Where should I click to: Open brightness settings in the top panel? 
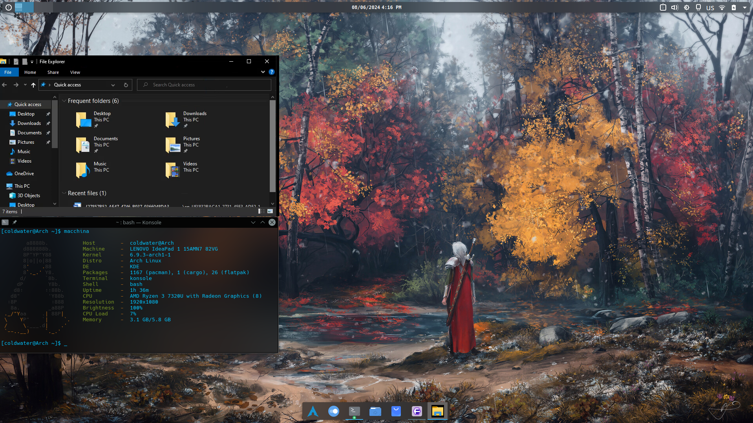pos(687,7)
